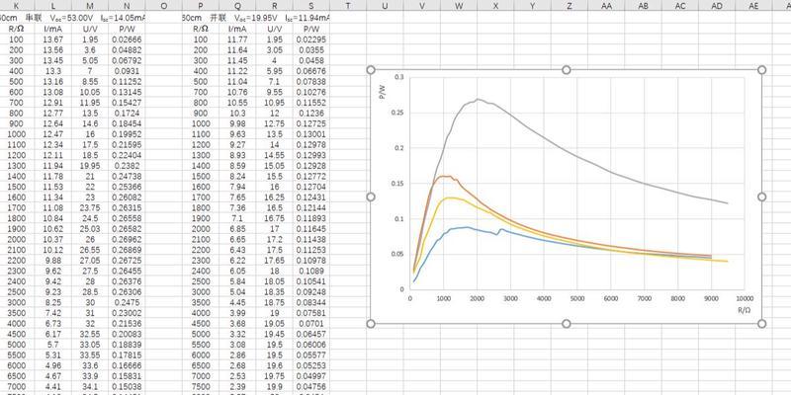Click the 串联 label cell
The width and height of the screenshot is (791, 395).
[36, 18]
